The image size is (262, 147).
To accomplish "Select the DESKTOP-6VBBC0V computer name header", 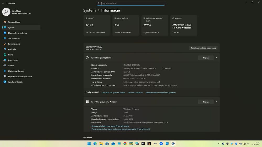I will [x=94, y=47].
